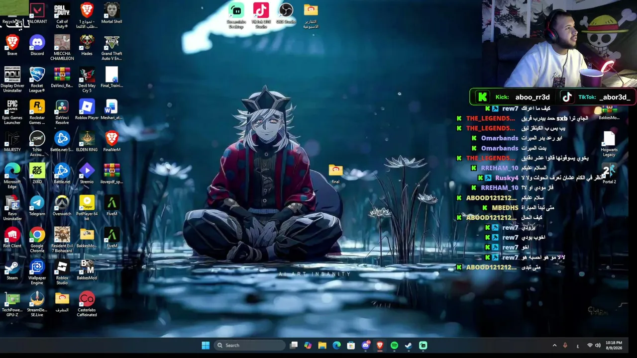Open the 10:18 PM clock and calendar
This screenshot has height=358, width=637.
[614, 346]
